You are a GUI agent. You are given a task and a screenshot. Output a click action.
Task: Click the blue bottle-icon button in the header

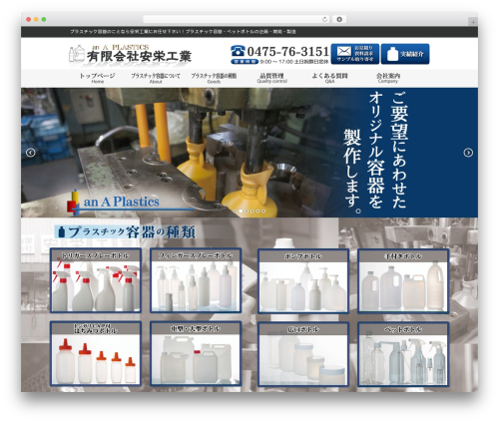tap(405, 54)
